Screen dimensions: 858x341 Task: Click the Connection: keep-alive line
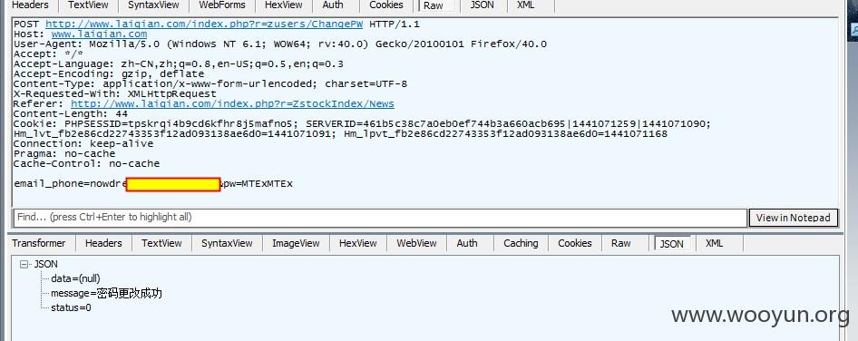pos(83,143)
